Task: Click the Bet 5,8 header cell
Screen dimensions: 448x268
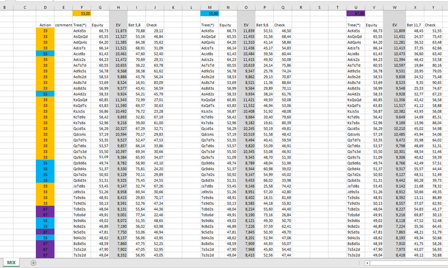Action: click(136, 25)
